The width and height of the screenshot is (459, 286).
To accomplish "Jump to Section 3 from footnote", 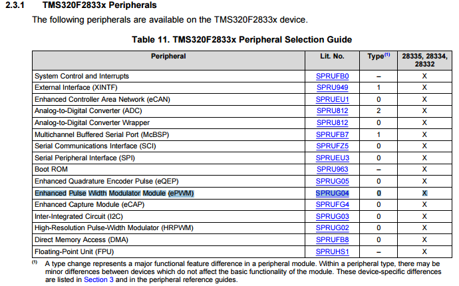I will pyautogui.click(x=98, y=279).
